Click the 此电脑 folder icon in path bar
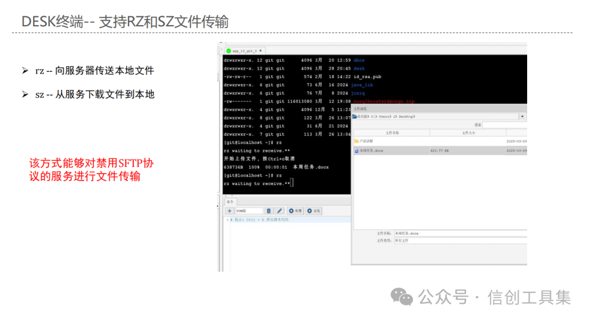Viewport: 590px width, 321px height. (355, 116)
